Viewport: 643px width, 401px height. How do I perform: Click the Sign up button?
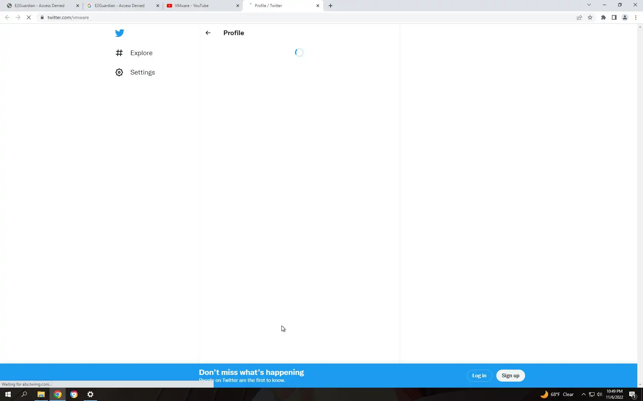[x=510, y=376]
